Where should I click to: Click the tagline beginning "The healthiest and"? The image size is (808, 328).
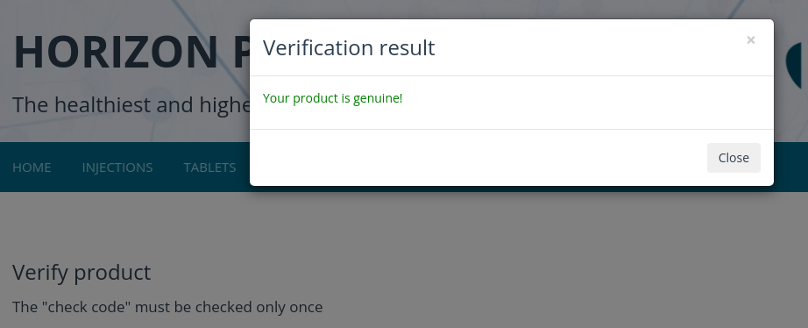(x=131, y=104)
